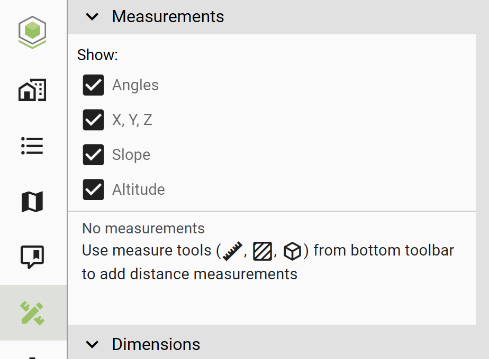
Task: Click the No measurements message
Action: tap(143, 229)
